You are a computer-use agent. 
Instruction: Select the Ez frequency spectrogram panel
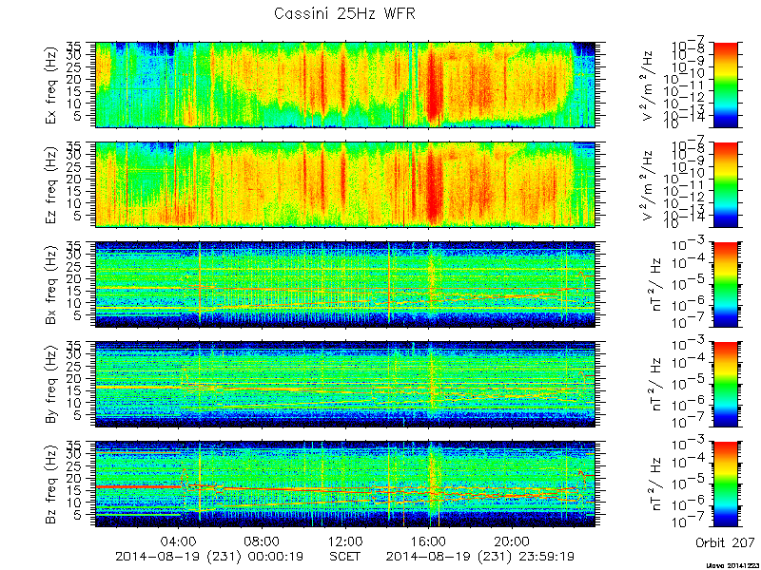pyautogui.click(x=345, y=184)
